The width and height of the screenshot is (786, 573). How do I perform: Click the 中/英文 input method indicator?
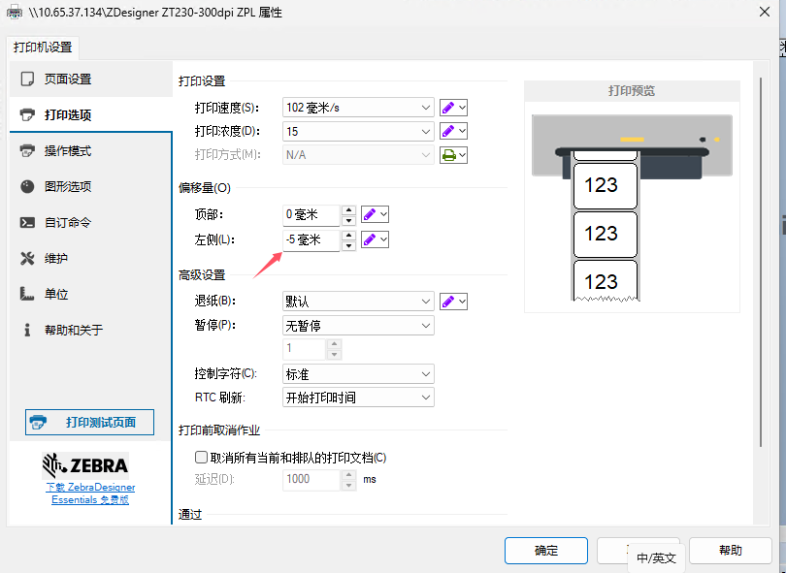[656, 558]
